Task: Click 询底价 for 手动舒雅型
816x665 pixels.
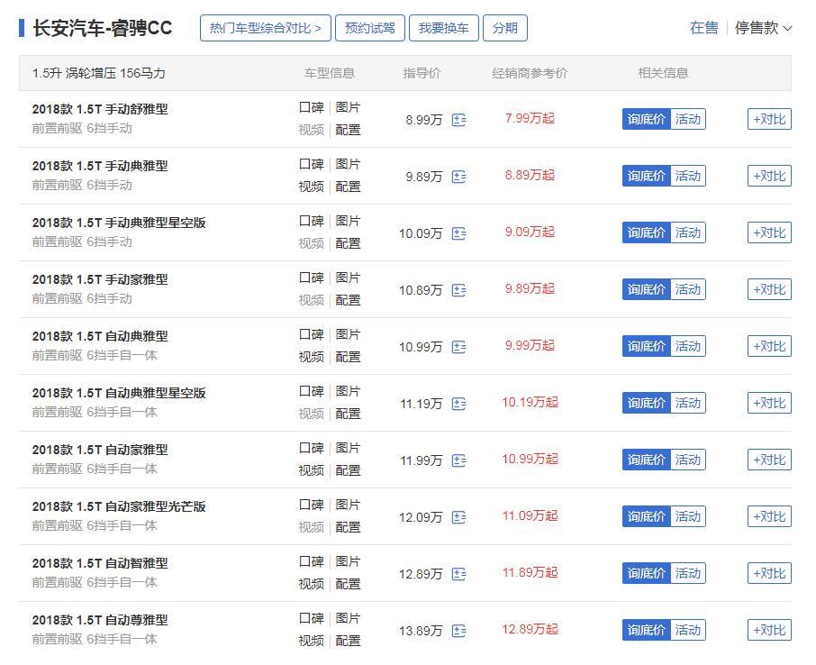Action: coord(647,119)
